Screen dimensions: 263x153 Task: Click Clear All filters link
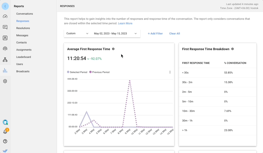(x=174, y=33)
